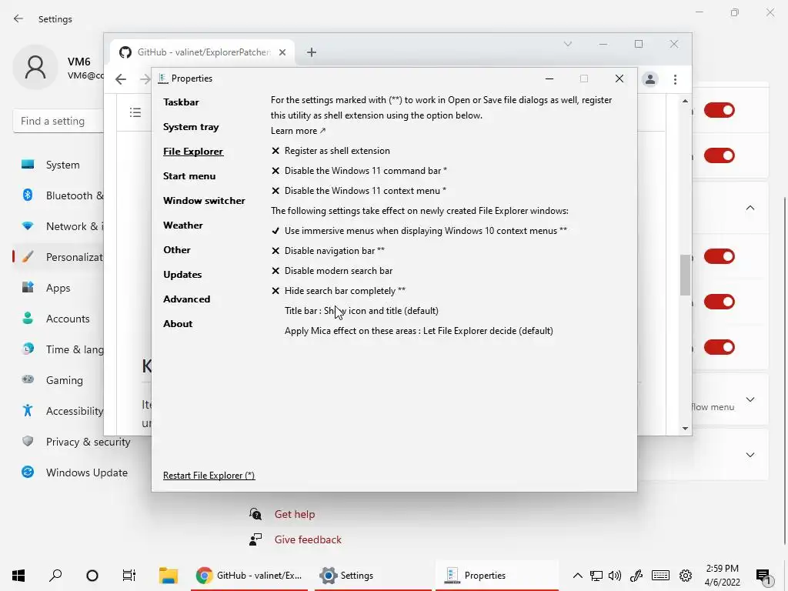The image size is (788, 591).
Task: Open gear icon in system tray
Action: tap(686, 576)
